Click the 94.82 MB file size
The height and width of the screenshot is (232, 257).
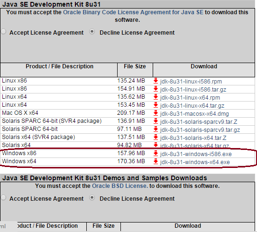pos(129,145)
